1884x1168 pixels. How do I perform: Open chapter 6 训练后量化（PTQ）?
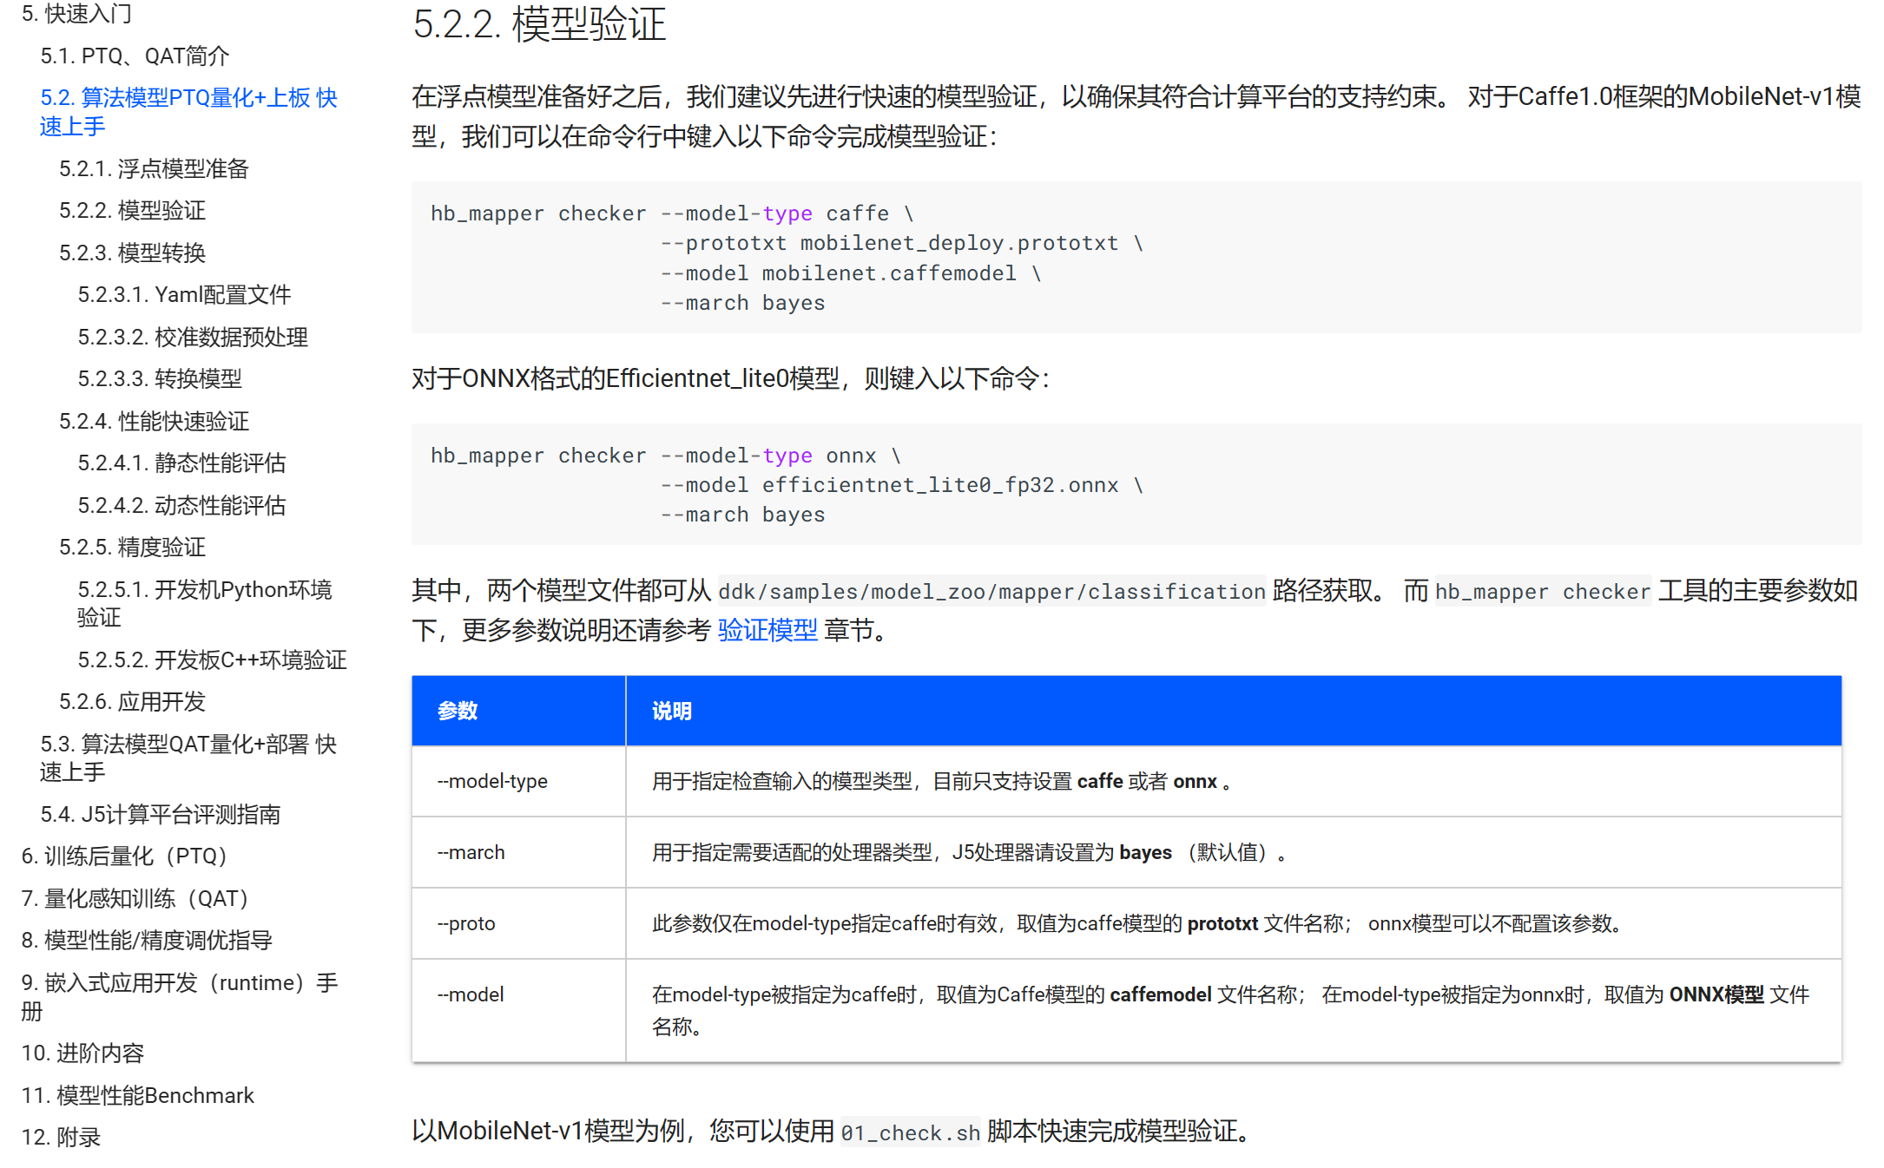tap(124, 856)
